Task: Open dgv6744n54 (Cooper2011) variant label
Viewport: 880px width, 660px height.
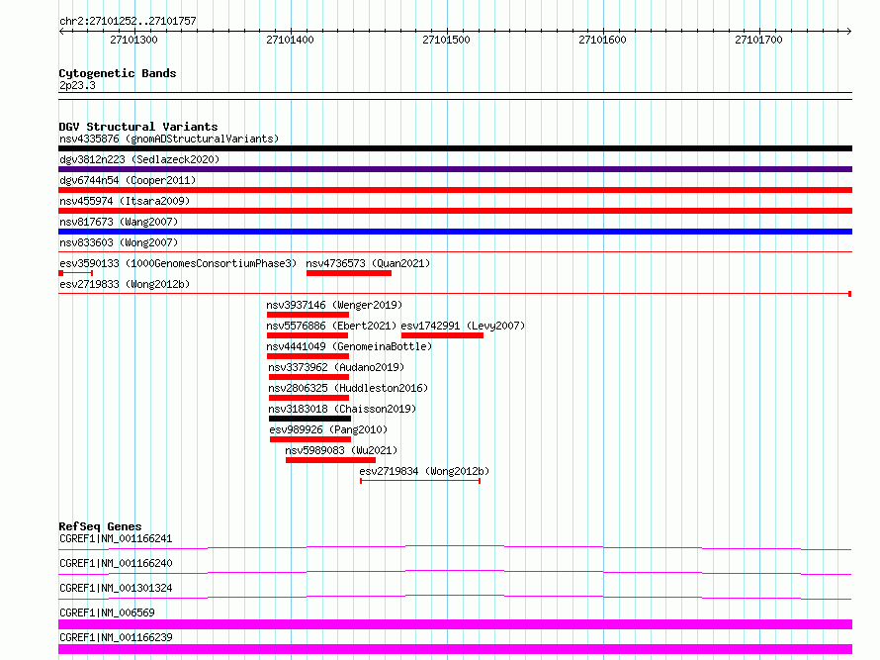Action: pos(128,180)
